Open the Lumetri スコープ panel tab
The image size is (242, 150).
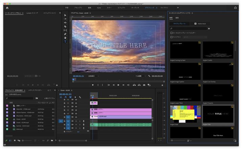tap(32, 13)
